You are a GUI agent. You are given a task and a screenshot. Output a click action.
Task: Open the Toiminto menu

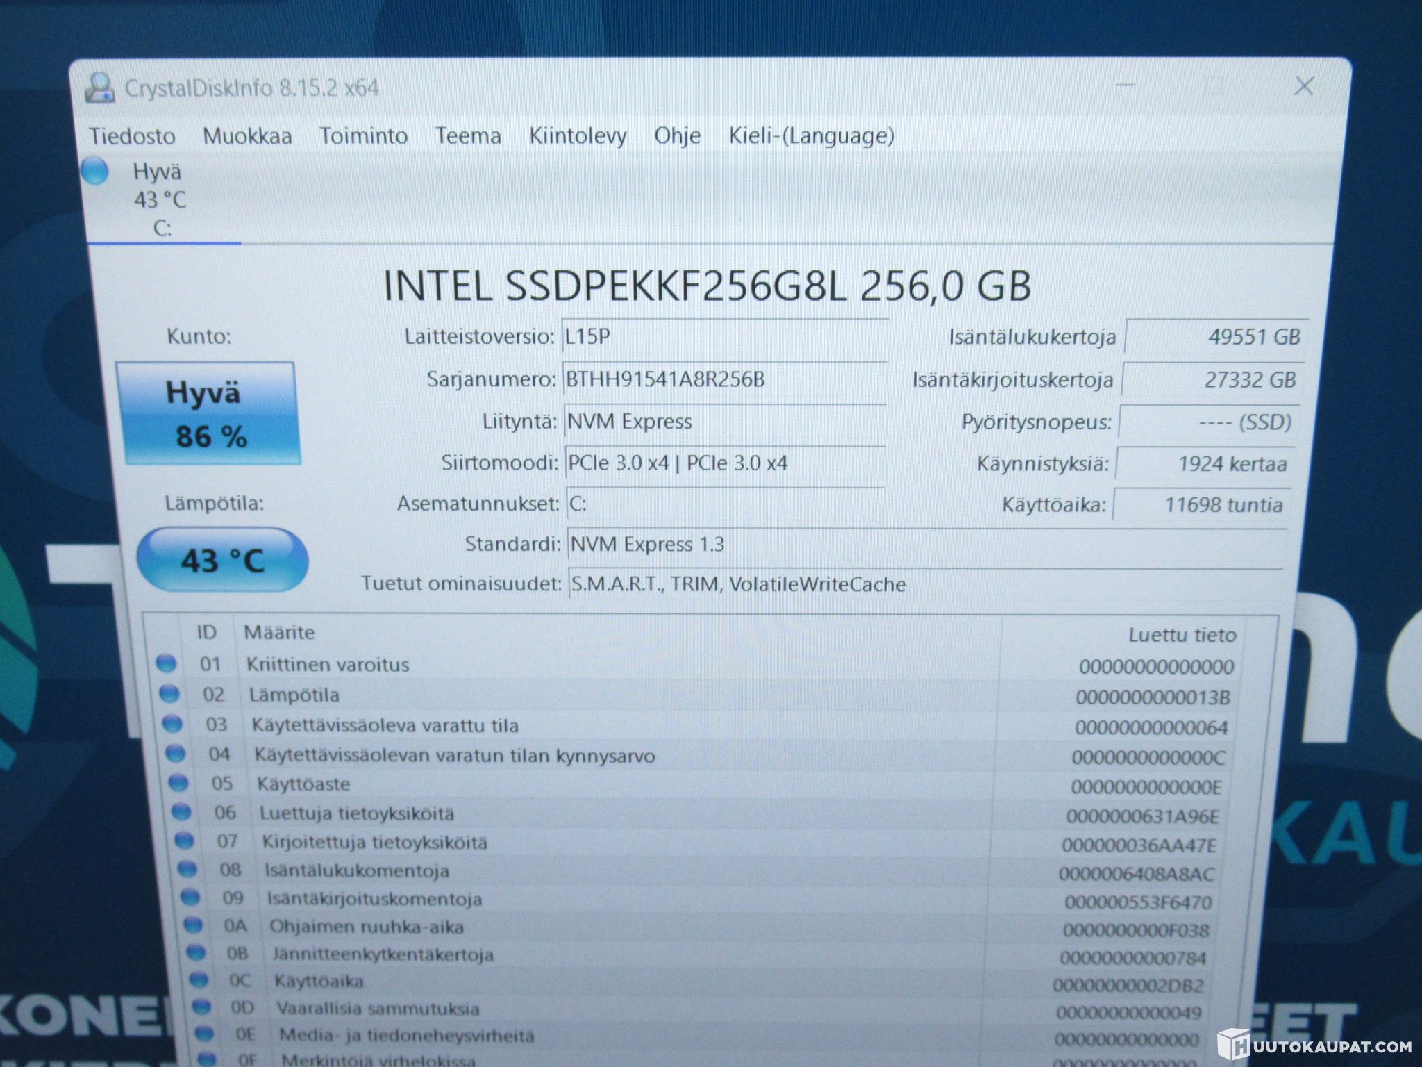click(363, 135)
